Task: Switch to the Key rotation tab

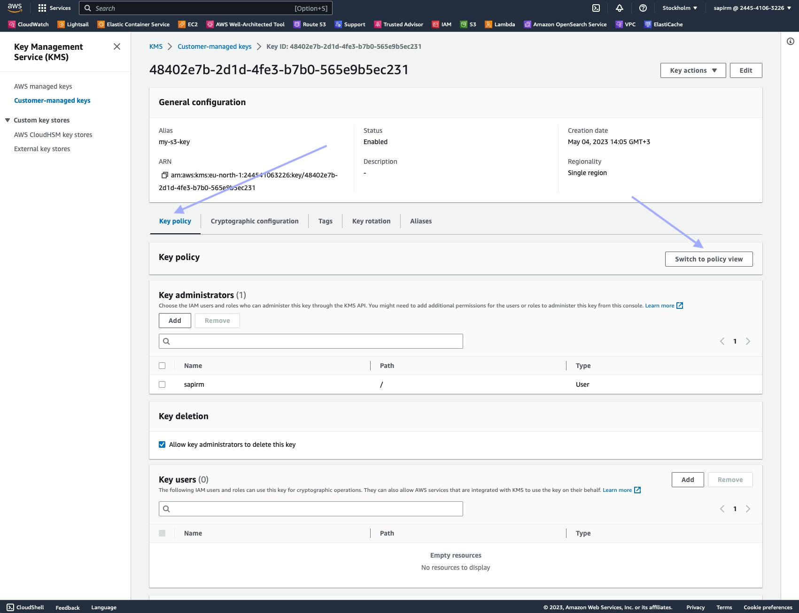Action: 371,221
